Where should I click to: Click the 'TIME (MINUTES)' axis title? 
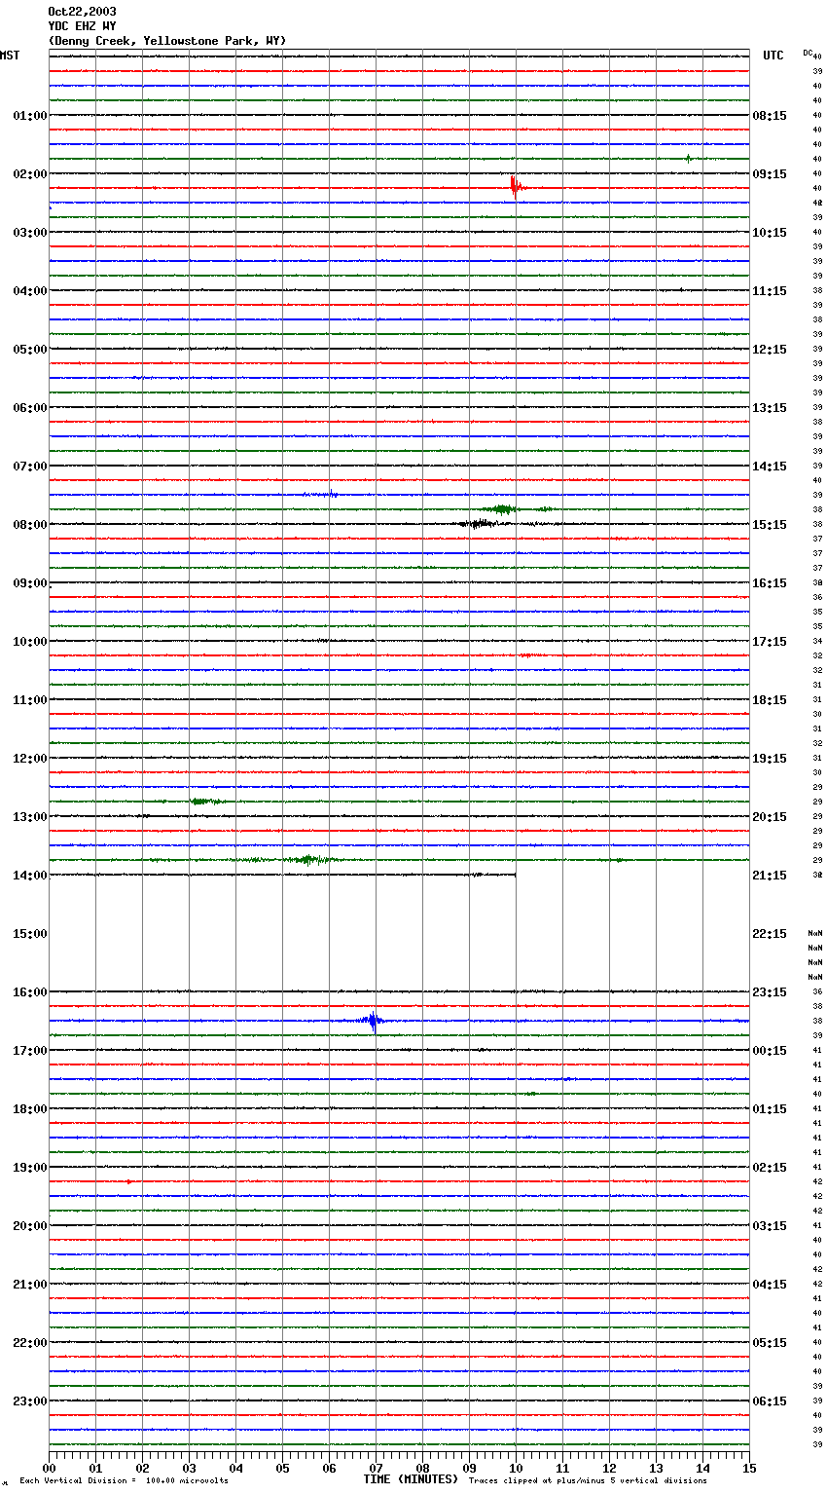pyautogui.click(x=411, y=1479)
